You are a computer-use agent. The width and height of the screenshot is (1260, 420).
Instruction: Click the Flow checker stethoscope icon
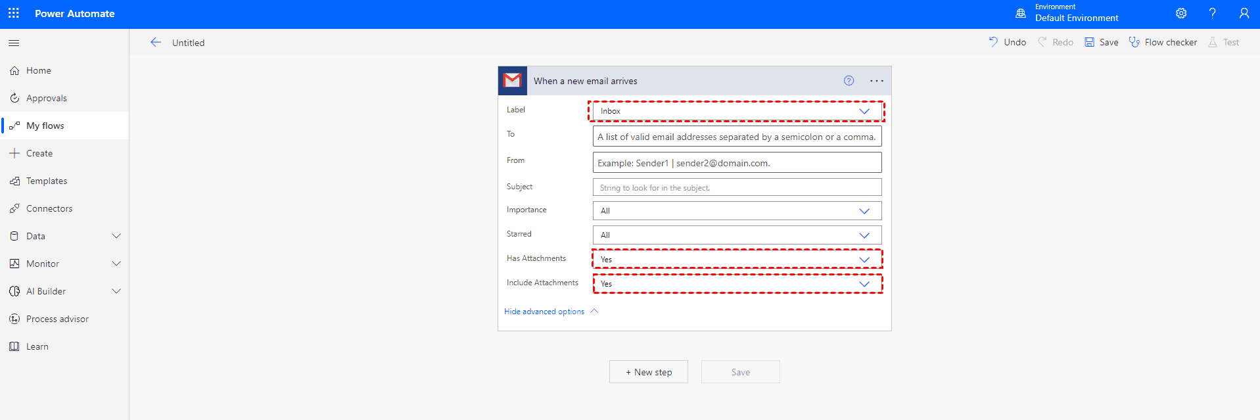1134,42
